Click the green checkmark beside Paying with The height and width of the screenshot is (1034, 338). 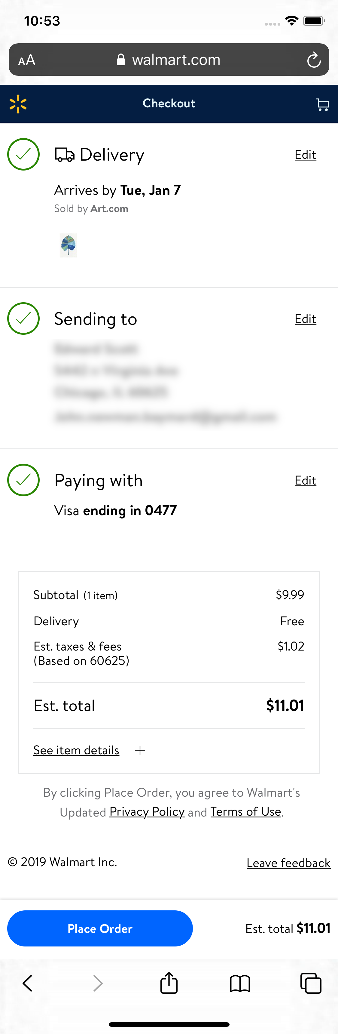(23, 480)
